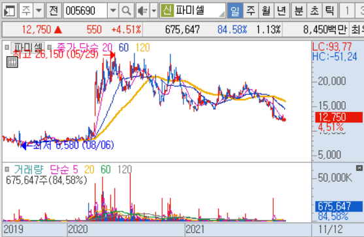
Task: Click the period number 1 button
Action: [347, 10]
